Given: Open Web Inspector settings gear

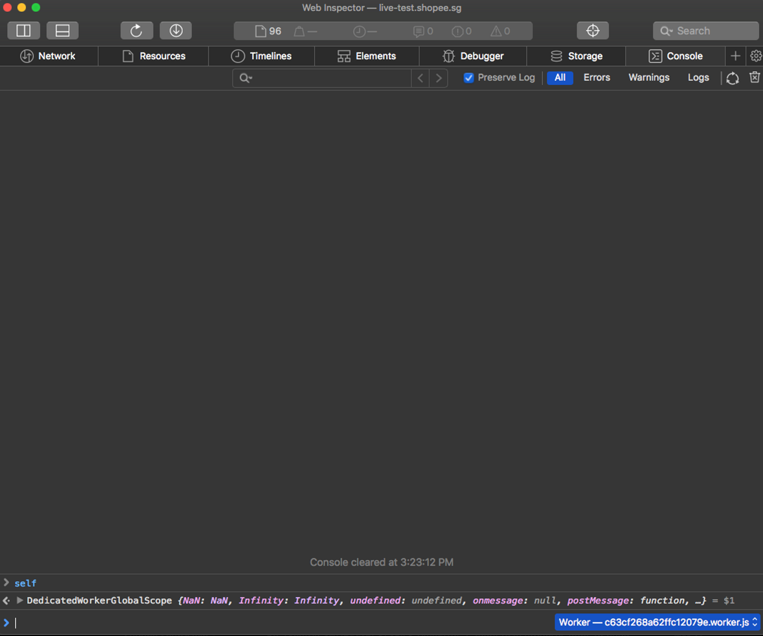Looking at the screenshot, I should 756,56.
